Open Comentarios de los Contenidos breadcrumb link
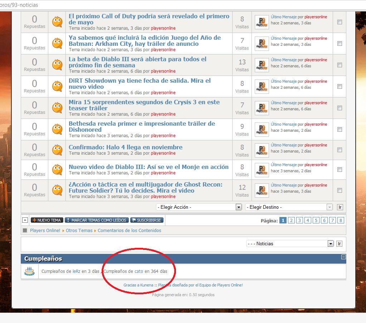 [129, 231]
